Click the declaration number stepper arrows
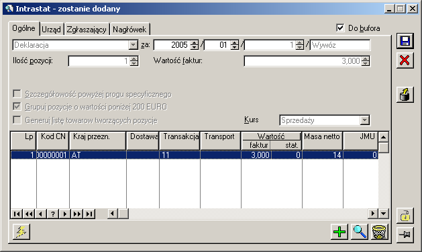 299,45
